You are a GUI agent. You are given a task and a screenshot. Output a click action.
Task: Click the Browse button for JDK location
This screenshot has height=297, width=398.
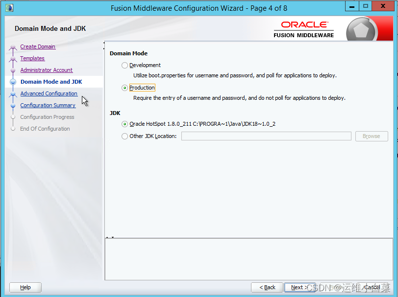[x=372, y=136]
